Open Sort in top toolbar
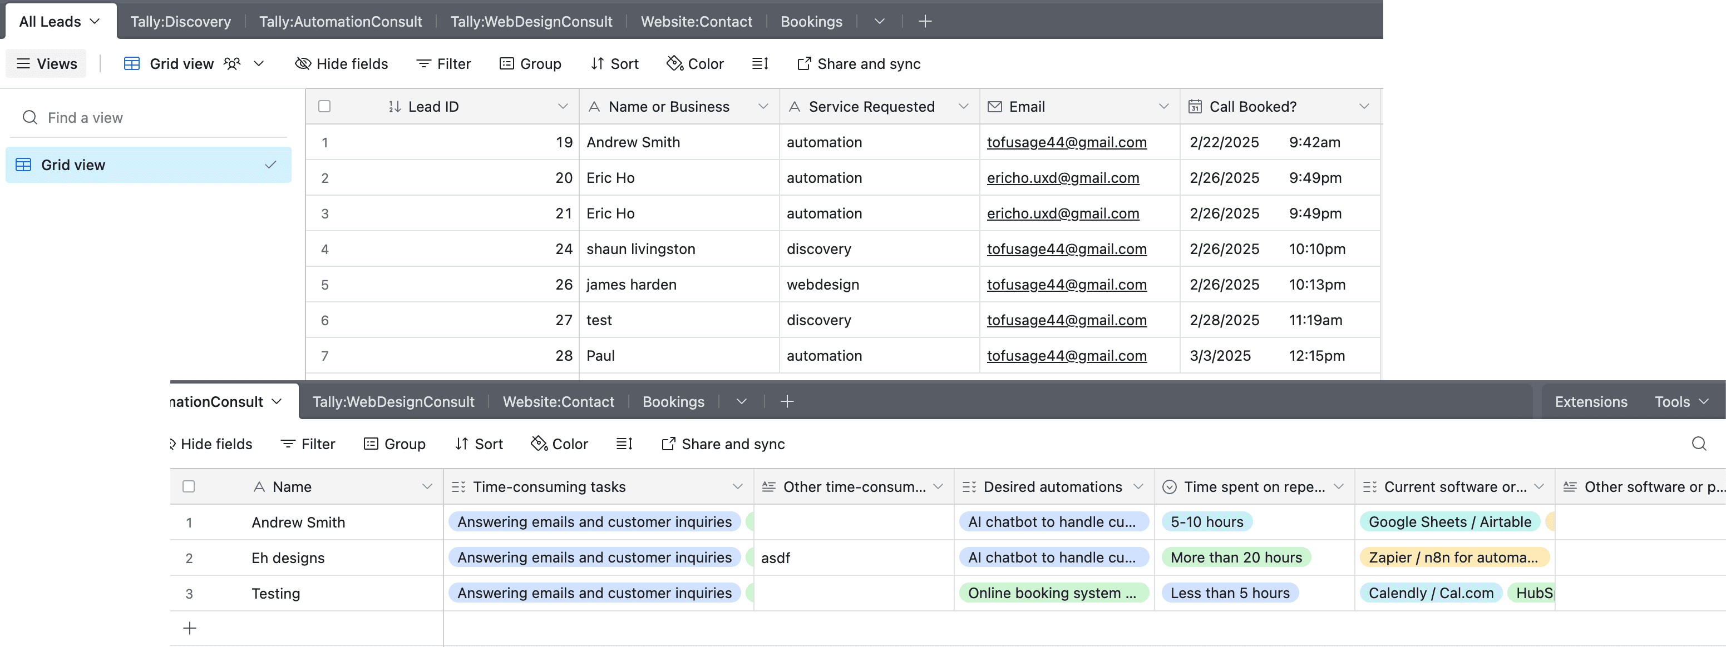Image resolution: width=1726 pixels, height=647 pixels. click(614, 63)
